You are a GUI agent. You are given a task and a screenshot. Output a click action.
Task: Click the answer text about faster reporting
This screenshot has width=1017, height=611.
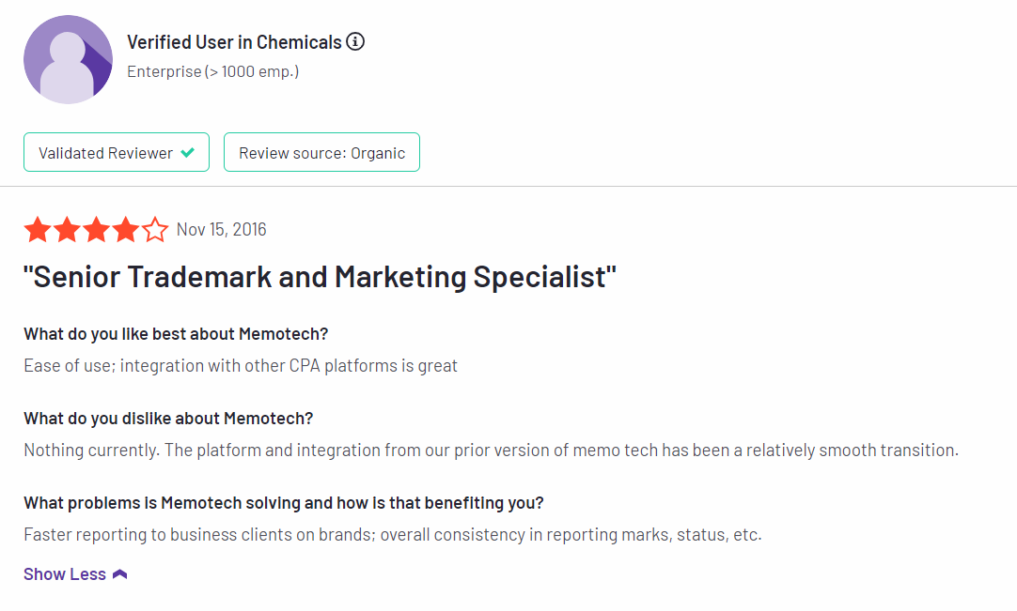pos(392,535)
